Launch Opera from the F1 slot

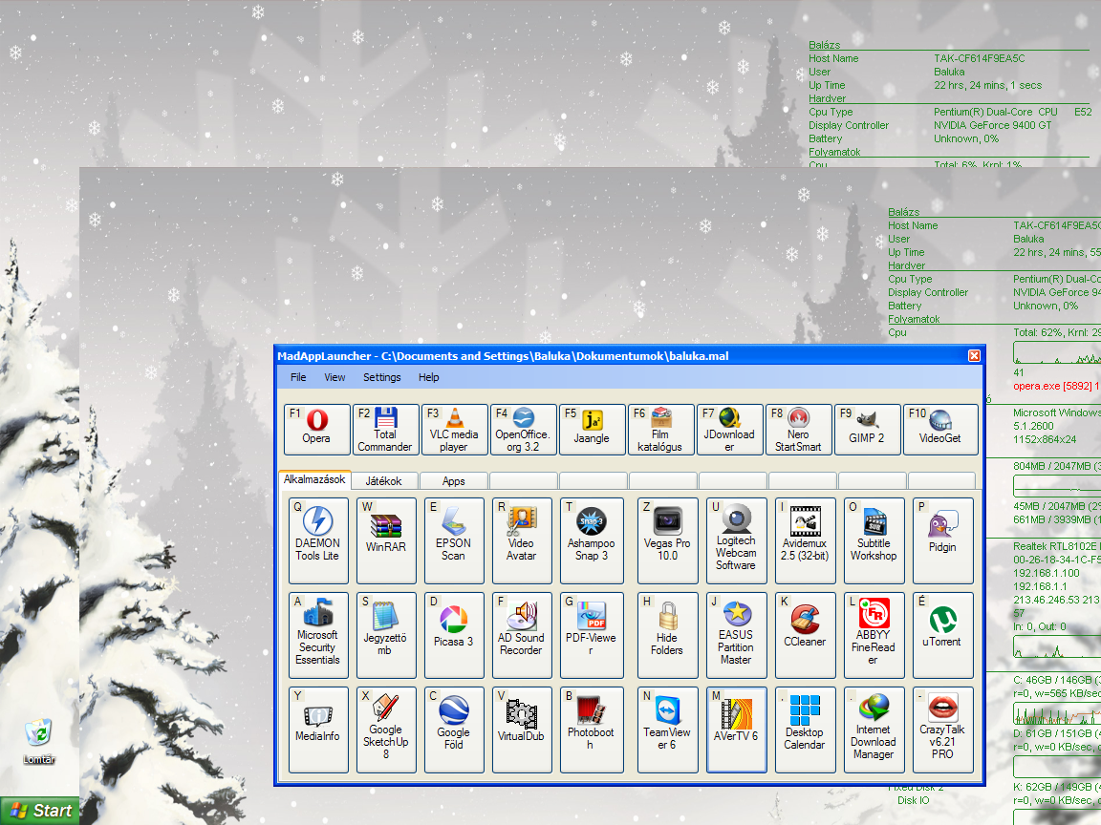coord(316,430)
